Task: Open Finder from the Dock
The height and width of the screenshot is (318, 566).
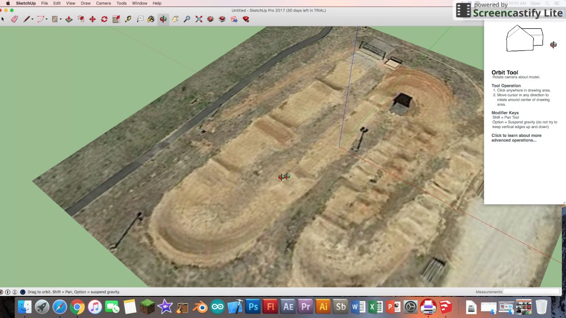Action: tap(25, 307)
